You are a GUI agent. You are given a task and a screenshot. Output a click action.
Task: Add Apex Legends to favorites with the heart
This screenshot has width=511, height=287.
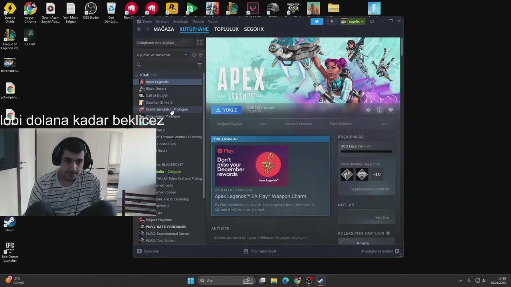pos(390,110)
